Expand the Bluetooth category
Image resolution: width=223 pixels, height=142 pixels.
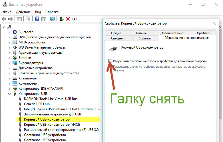(10, 32)
